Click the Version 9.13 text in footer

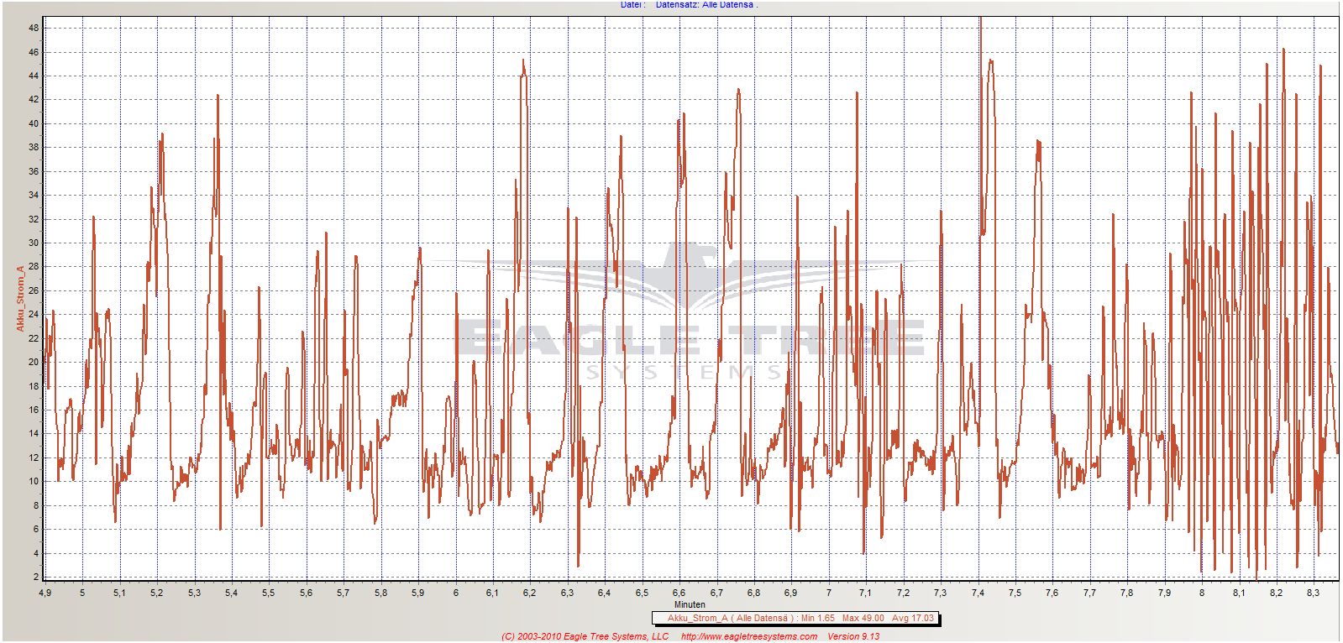(x=853, y=636)
